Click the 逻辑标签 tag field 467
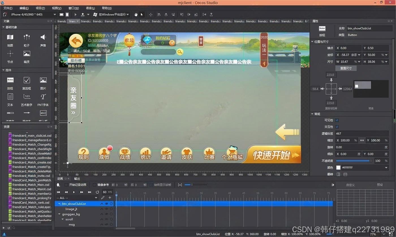396x237 pixels. pos(362,133)
